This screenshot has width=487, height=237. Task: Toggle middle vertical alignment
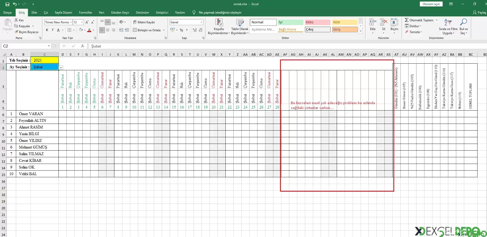point(108,22)
